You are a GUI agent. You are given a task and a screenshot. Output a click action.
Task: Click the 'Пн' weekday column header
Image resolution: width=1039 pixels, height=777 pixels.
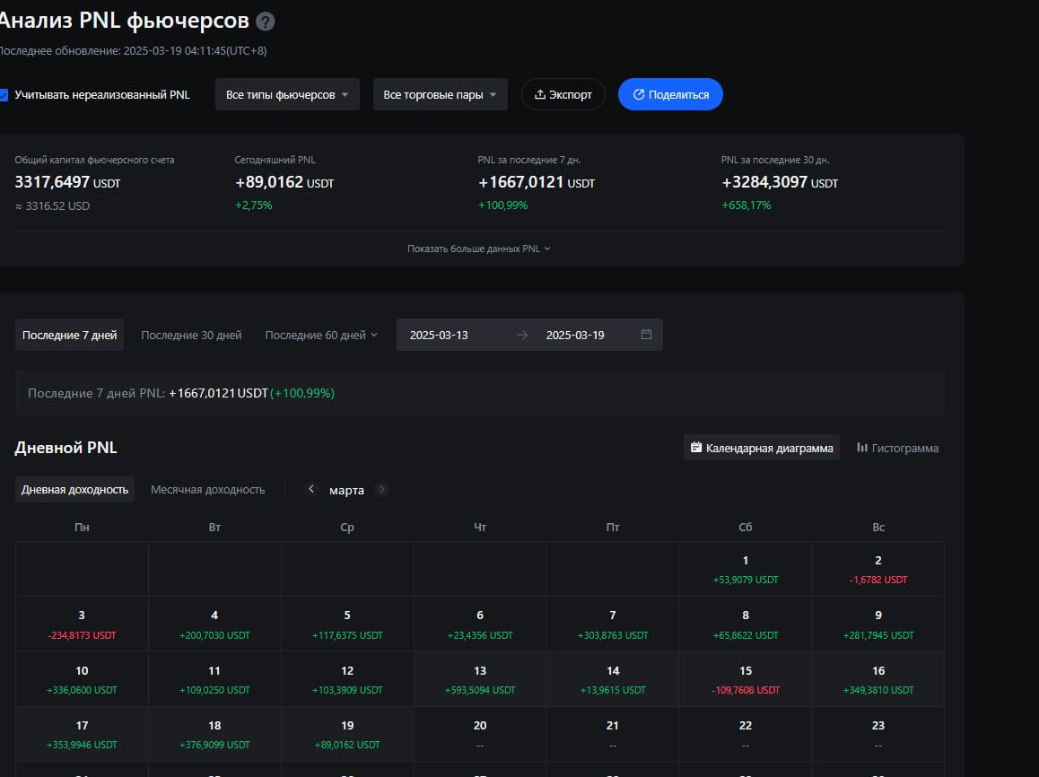click(x=83, y=528)
